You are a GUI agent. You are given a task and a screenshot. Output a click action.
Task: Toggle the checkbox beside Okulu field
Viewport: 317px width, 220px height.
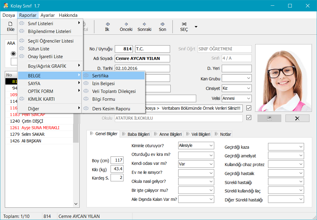click(248, 118)
